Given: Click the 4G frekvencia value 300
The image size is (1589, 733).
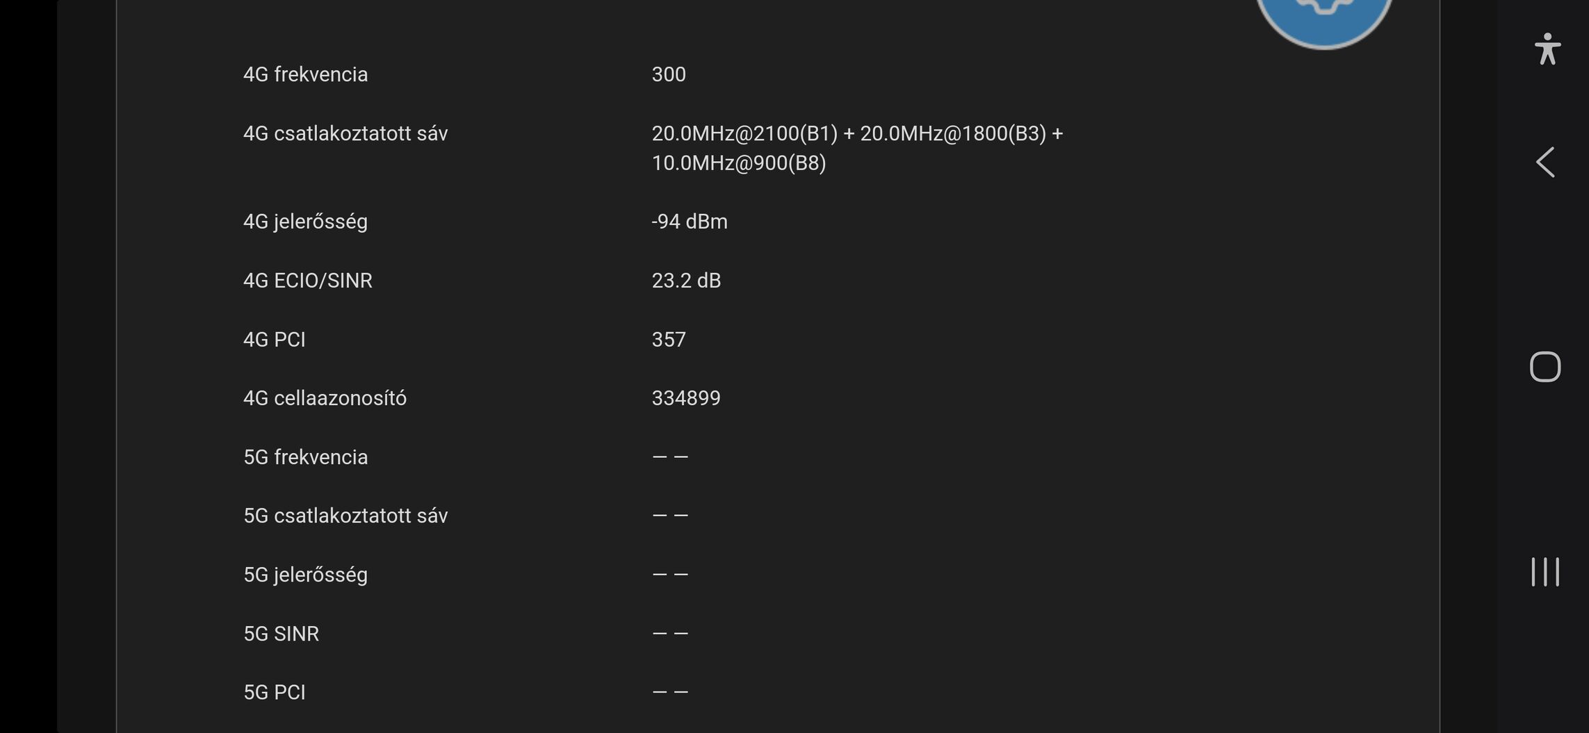Looking at the screenshot, I should coord(669,74).
